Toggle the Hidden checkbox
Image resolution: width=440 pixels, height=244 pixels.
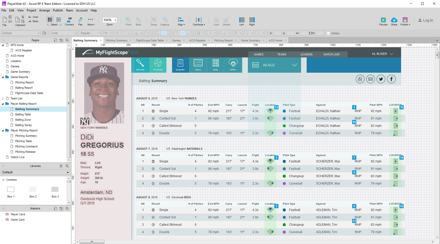[x=328, y=33]
